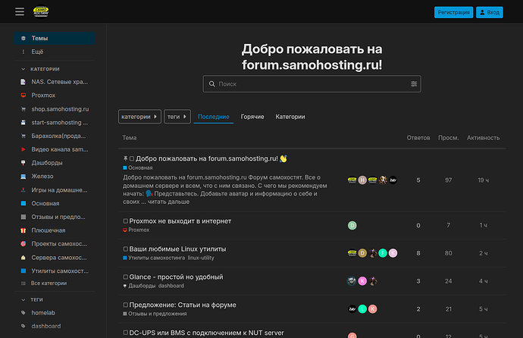523x338 pixels.
Task: Open advanced search filters icon
Action: click(414, 84)
